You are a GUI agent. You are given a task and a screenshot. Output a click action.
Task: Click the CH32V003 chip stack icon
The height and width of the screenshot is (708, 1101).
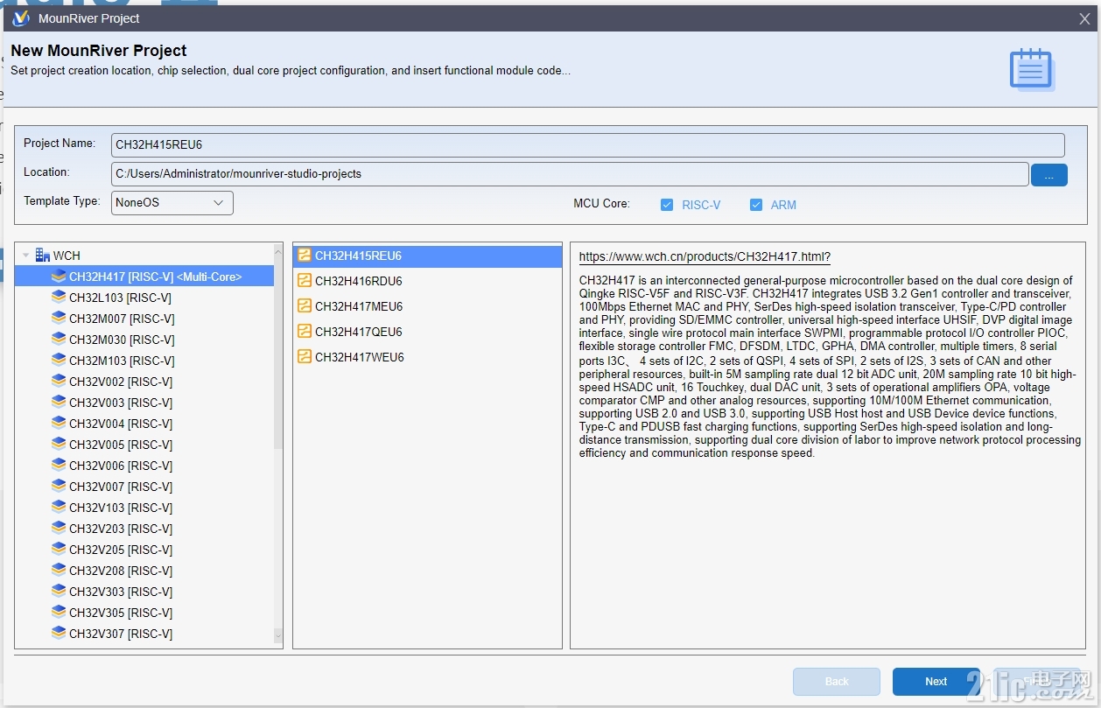point(59,403)
